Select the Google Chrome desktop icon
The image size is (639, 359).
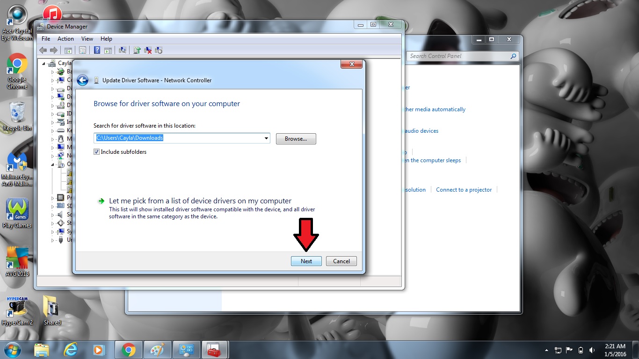[17, 72]
